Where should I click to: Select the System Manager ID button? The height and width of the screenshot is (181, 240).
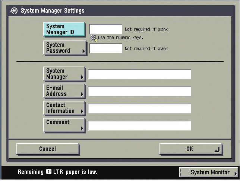pyautogui.click(x=64, y=29)
